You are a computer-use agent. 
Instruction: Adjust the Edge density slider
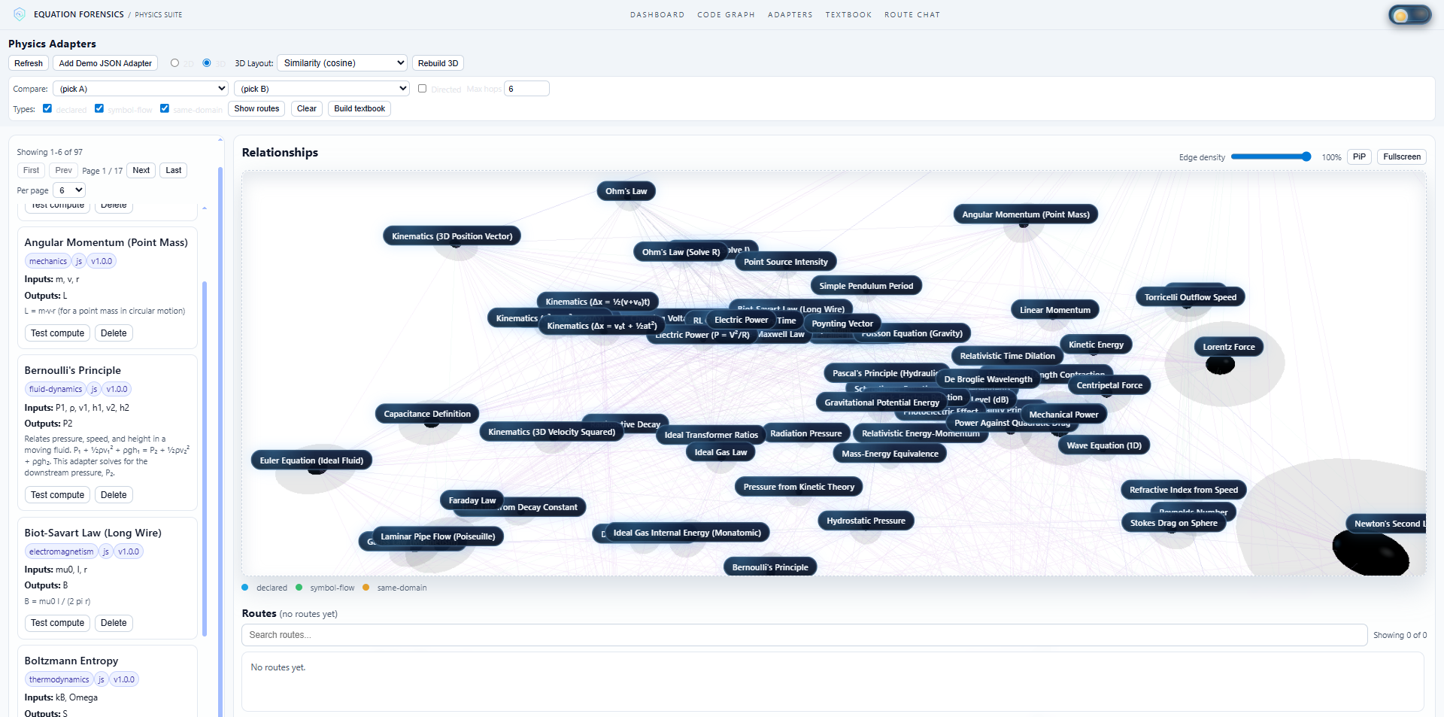coord(1271,156)
